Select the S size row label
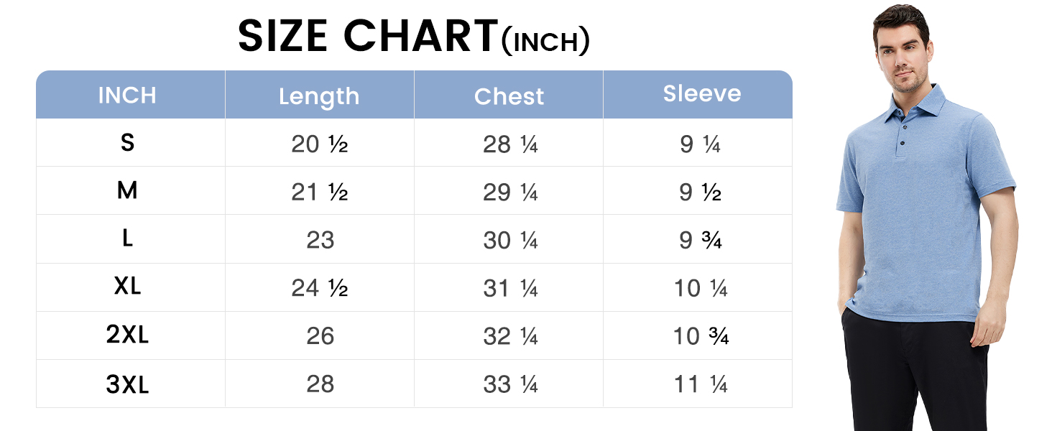 pos(127,143)
